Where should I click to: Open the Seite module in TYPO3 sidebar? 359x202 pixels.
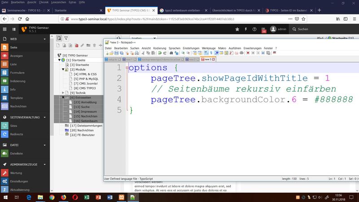[x=13, y=47]
